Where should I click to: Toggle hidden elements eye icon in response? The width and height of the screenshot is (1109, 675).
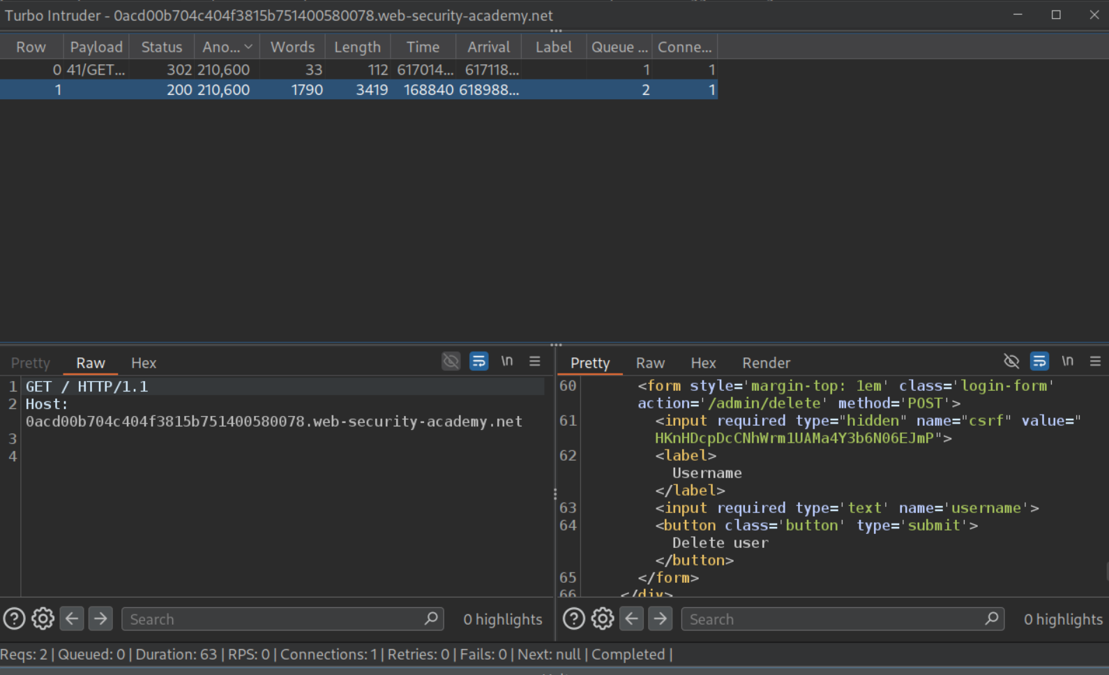click(1011, 362)
